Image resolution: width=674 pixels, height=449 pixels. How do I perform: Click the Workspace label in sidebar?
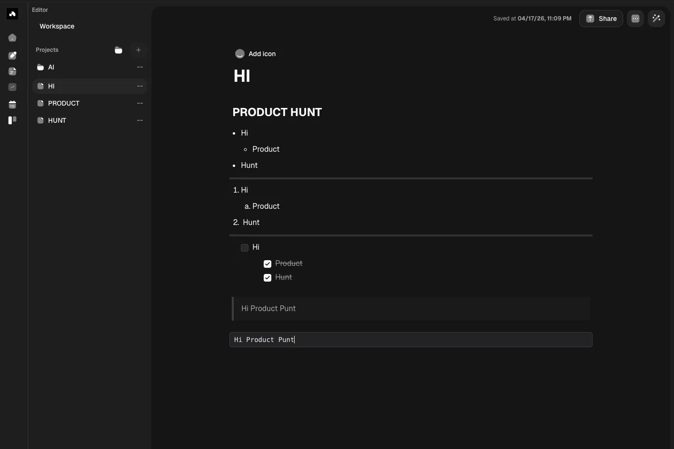pyautogui.click(x=57, y=26)
